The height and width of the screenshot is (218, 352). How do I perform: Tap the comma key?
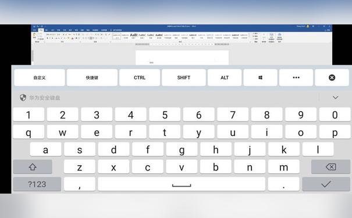coord(80,184)
